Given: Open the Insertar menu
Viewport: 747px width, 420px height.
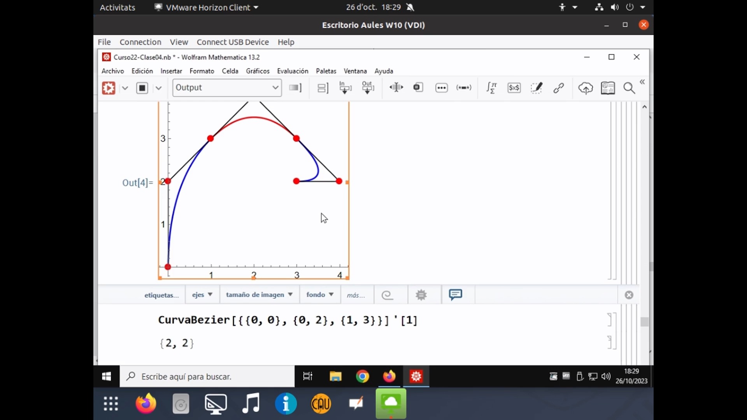Looking at the screenshot, I should (171, 71).
